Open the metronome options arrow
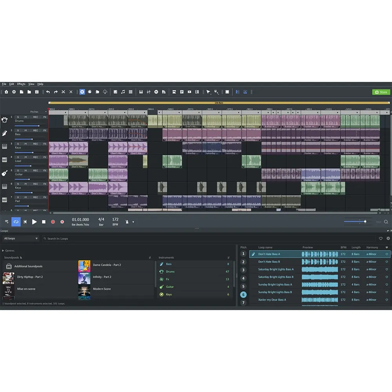 133,222
